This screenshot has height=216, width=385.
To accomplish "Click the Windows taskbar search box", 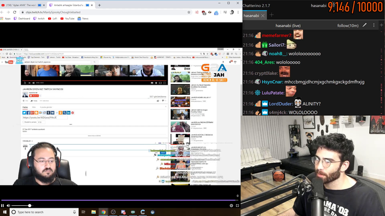I will (x=44, y=212).
